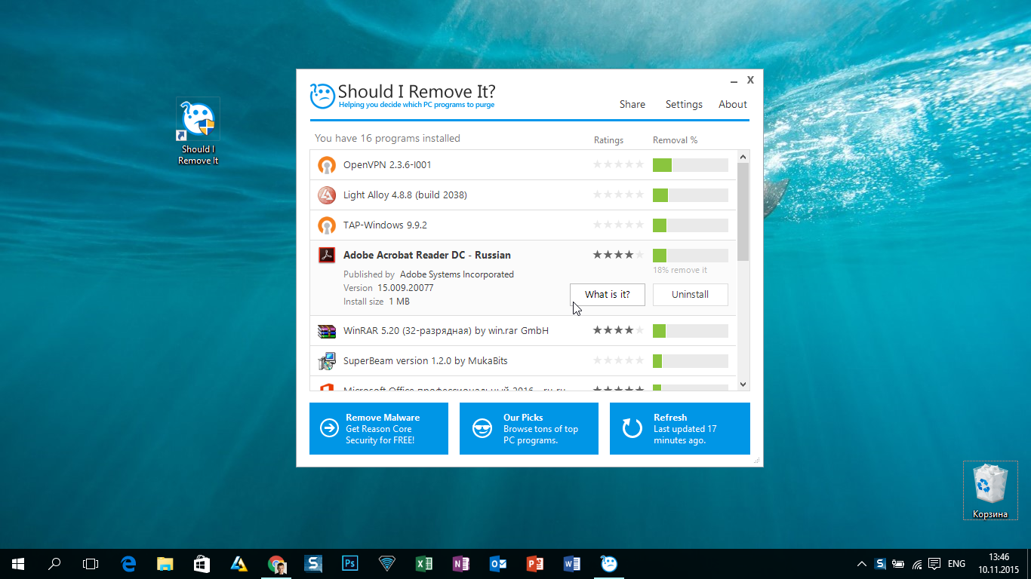1031x579 pixels.
Task: Click the WinRAR 5.20 program icon
Action: point(326,331)
